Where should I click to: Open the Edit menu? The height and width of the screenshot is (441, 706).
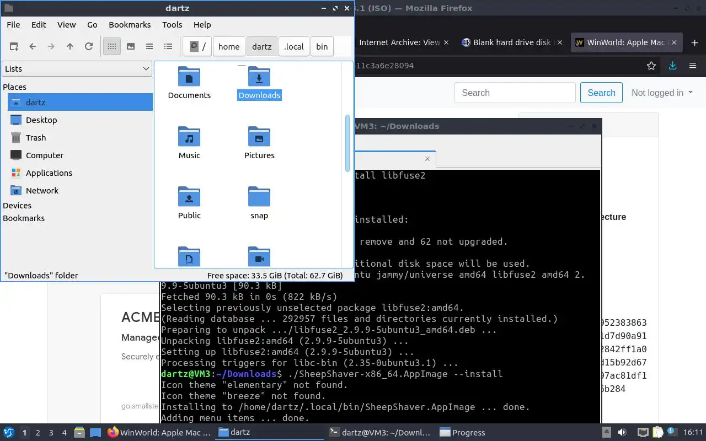coord(39,25)
